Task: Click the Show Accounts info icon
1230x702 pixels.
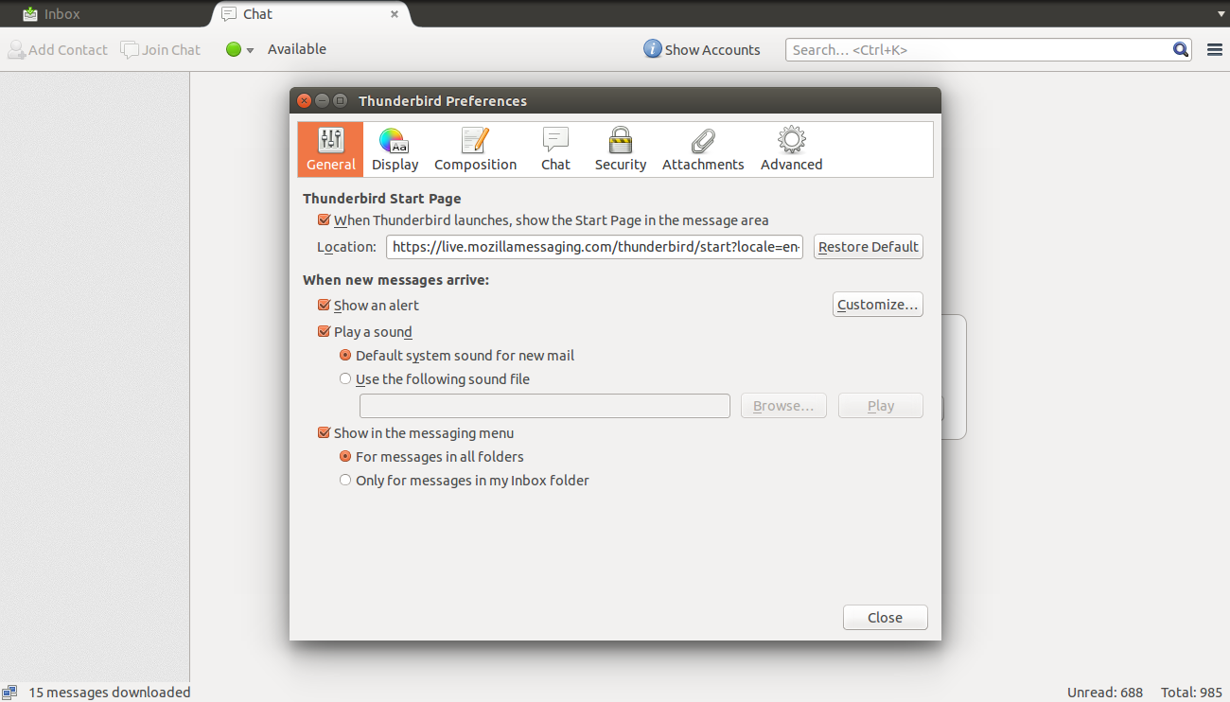Action: pos(652,49)
